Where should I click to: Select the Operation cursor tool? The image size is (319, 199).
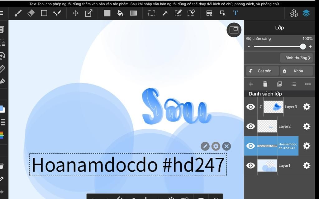(222, 13)
